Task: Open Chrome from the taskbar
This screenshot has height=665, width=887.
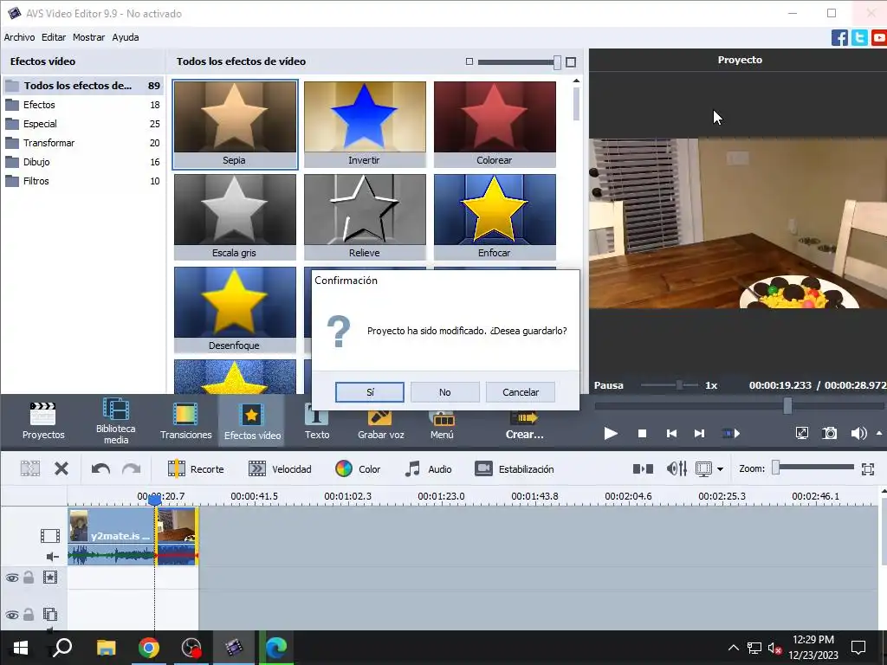Action: click(148, 648)
